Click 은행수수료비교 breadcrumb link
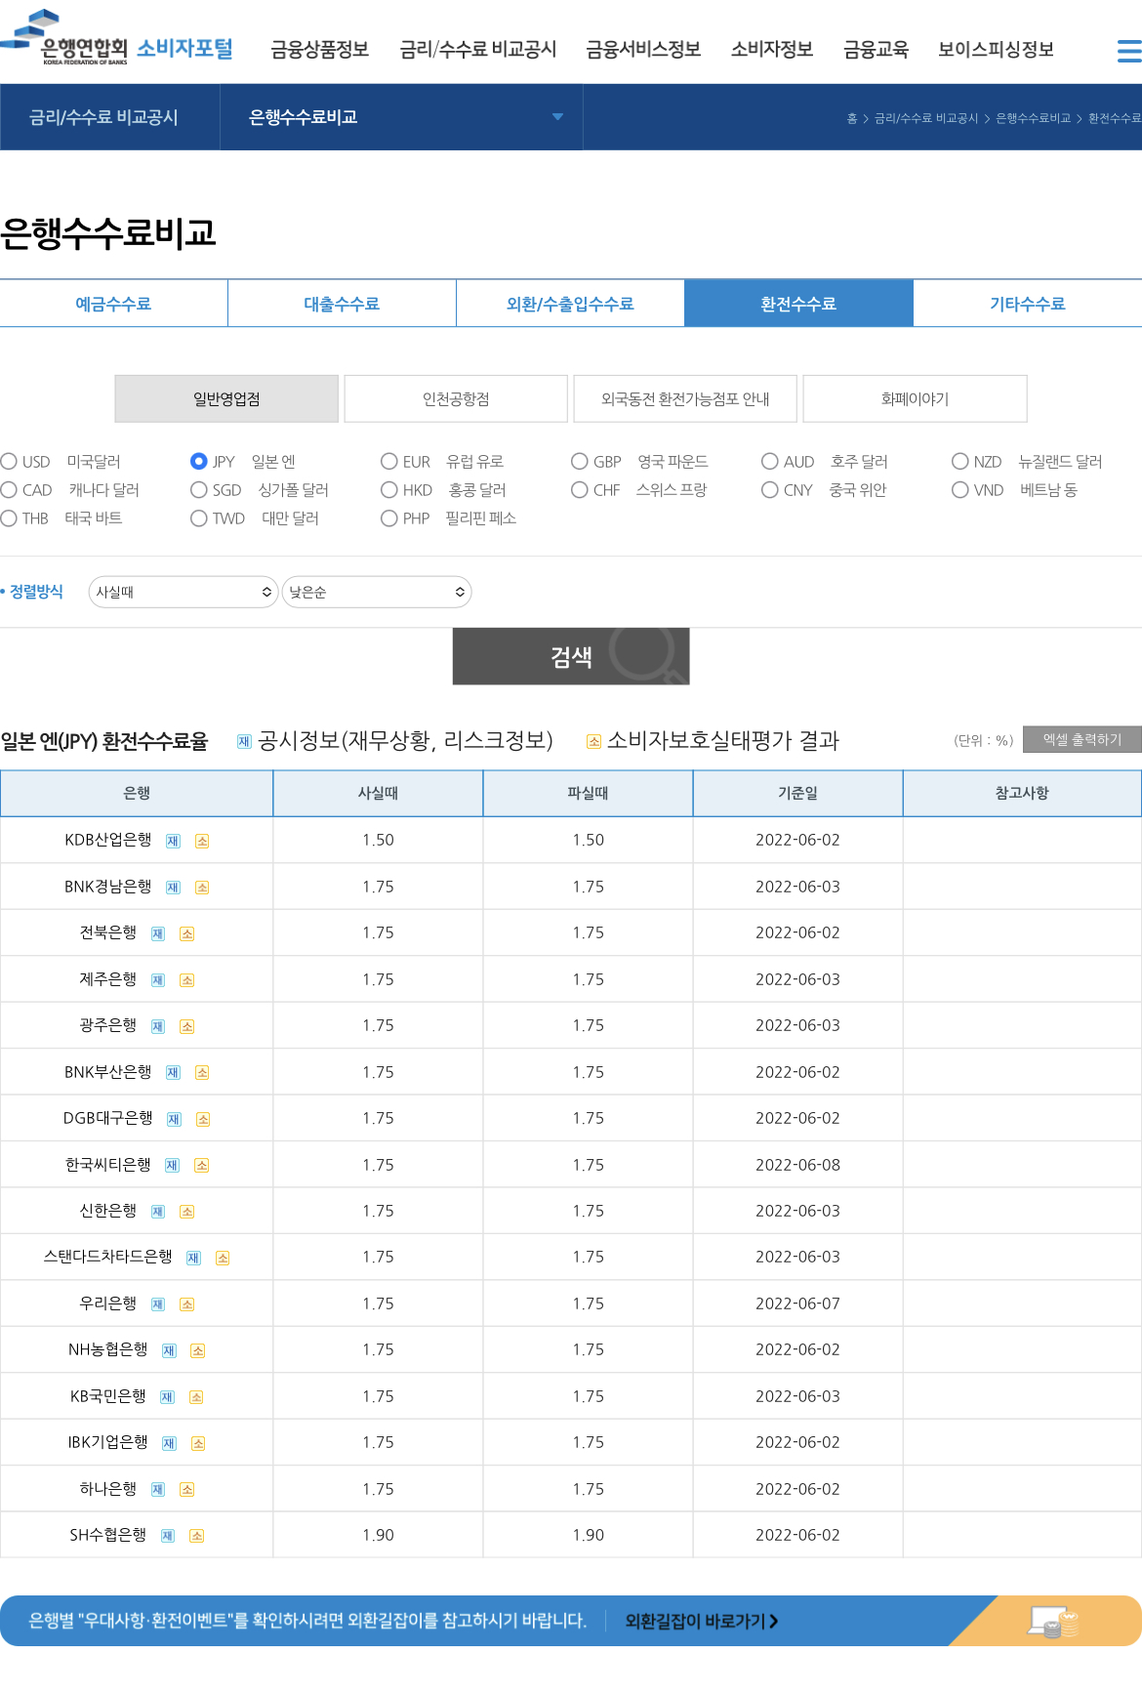This screenshot has height=1696, width=1142. click(x=1033, y=118)
